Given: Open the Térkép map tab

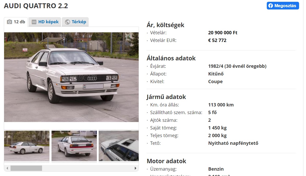Looking at the screenshot, I should [75, 22].
